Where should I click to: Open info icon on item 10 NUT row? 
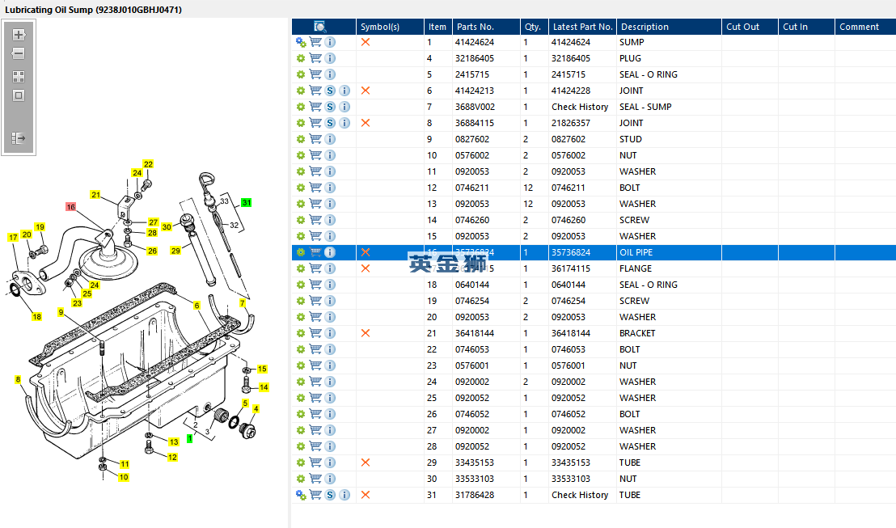click(x=330, y=155)
